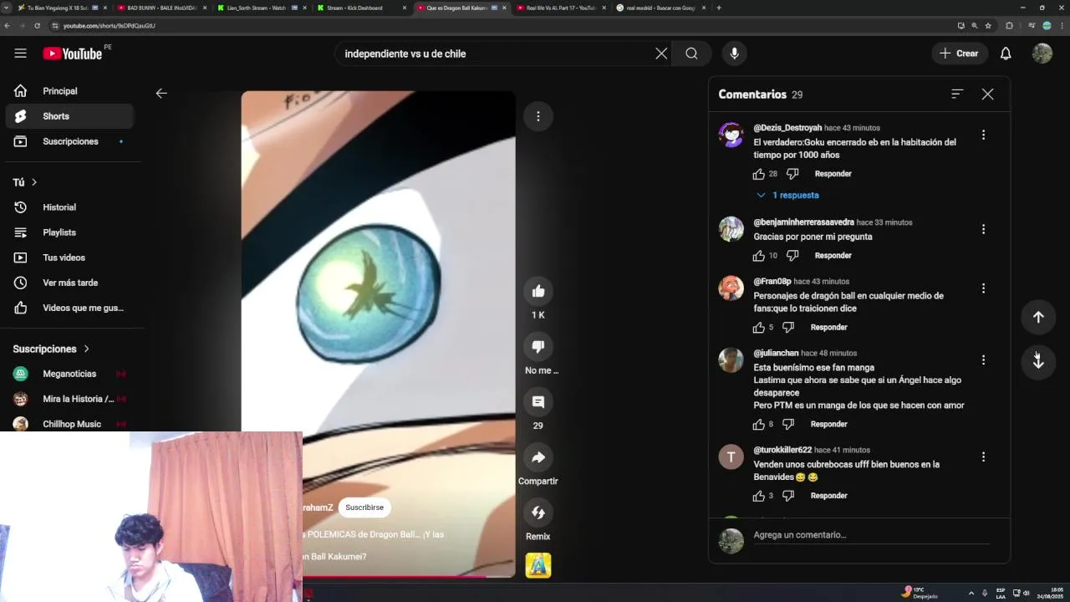Dislike the comment by @turokkiller622

(x=787, y=496)
